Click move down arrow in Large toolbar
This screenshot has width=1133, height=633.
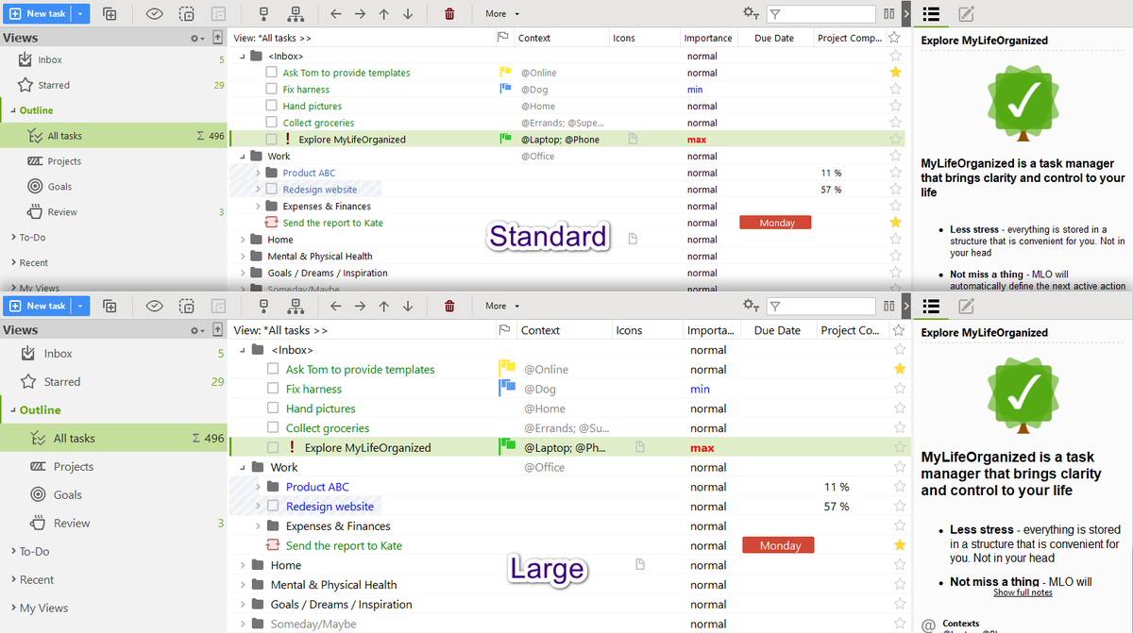pyautogui.click(x=408, y=306)
